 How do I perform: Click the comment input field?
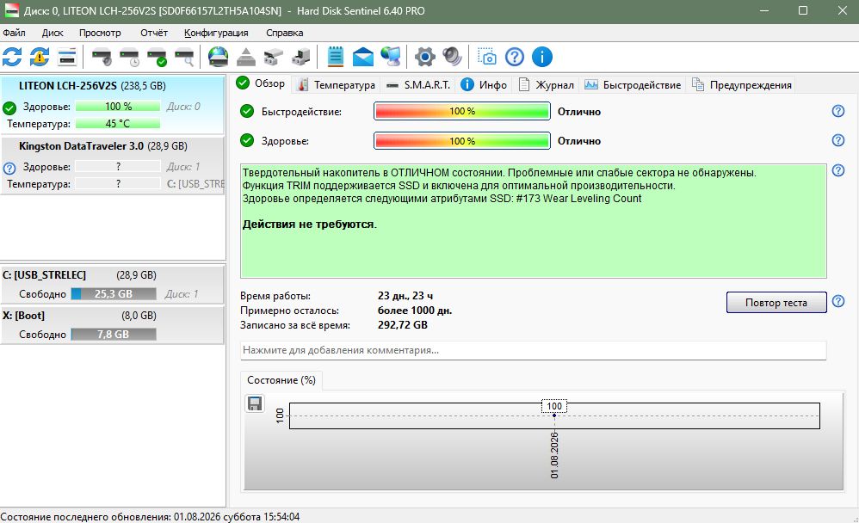tap(533, 350)
